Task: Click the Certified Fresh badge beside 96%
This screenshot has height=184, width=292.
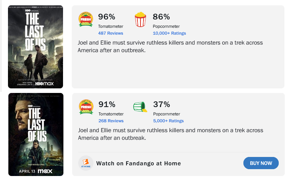Action: [86, 19]
